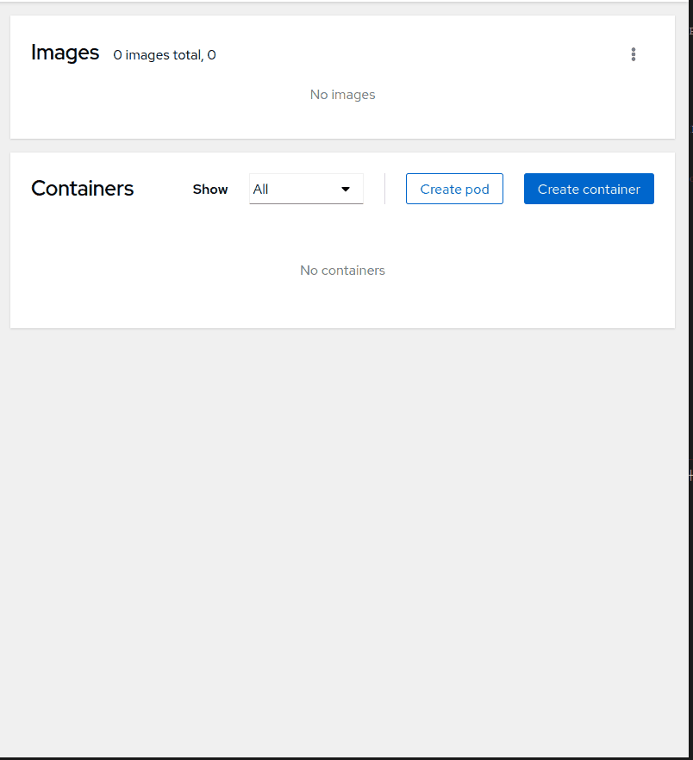Expand the Show filter dropdown

306,189
